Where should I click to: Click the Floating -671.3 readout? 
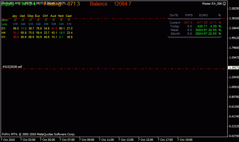(x=62, y=4)
